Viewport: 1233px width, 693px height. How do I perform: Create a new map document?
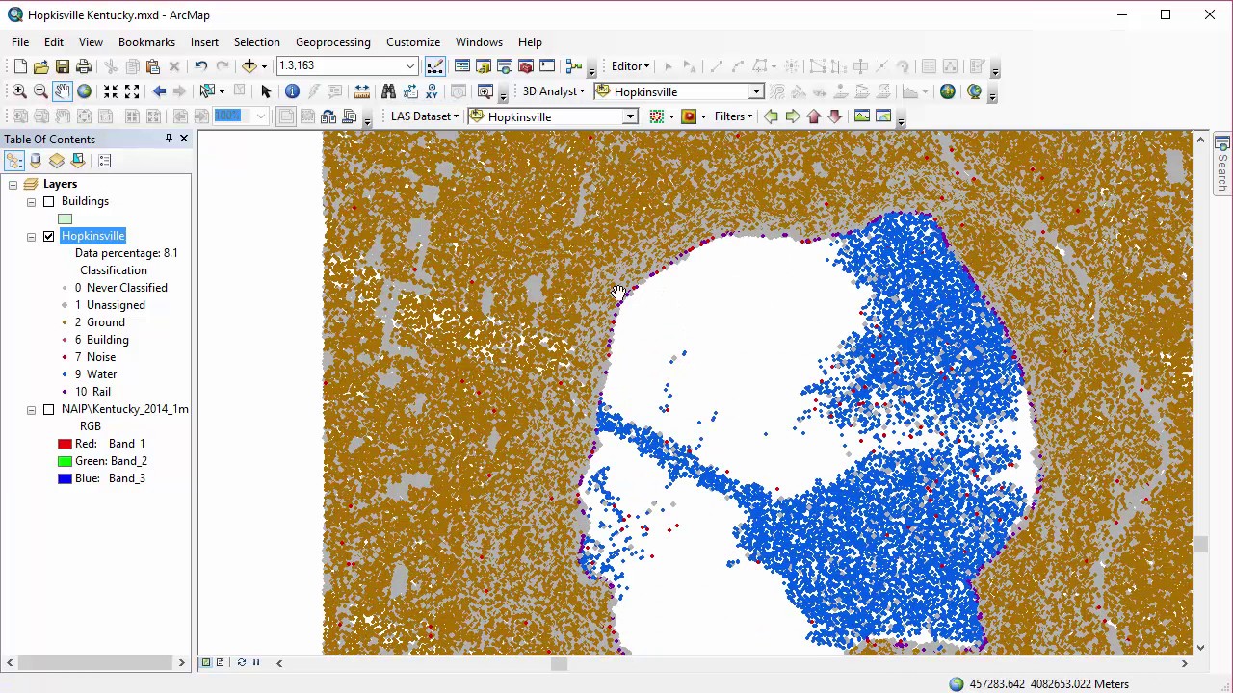click(x=20, y=65)
